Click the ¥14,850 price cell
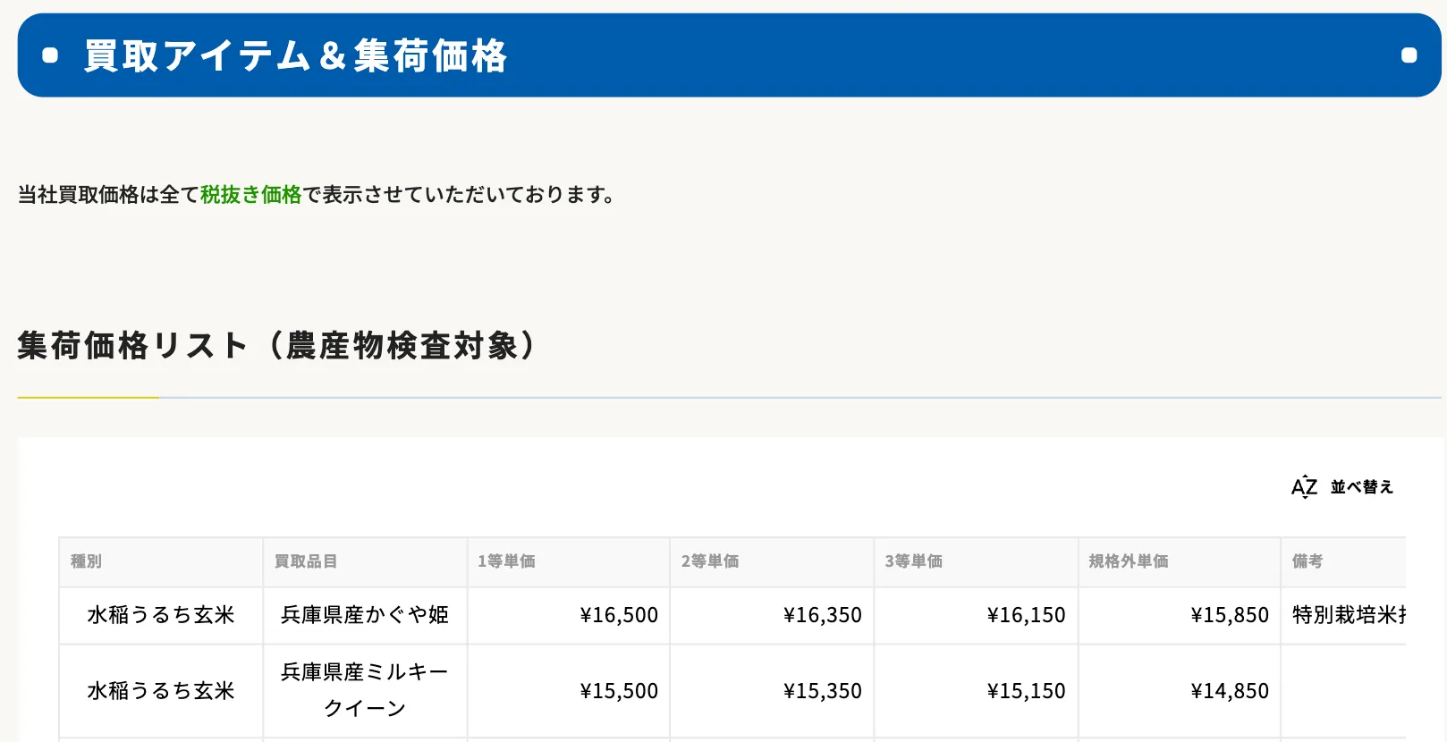 (x=1230, y=691)
